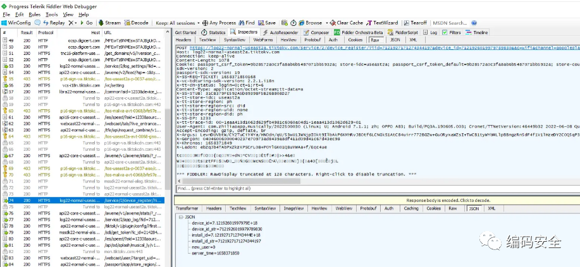Switch to the AutoResponder tab

click(280, 32)
